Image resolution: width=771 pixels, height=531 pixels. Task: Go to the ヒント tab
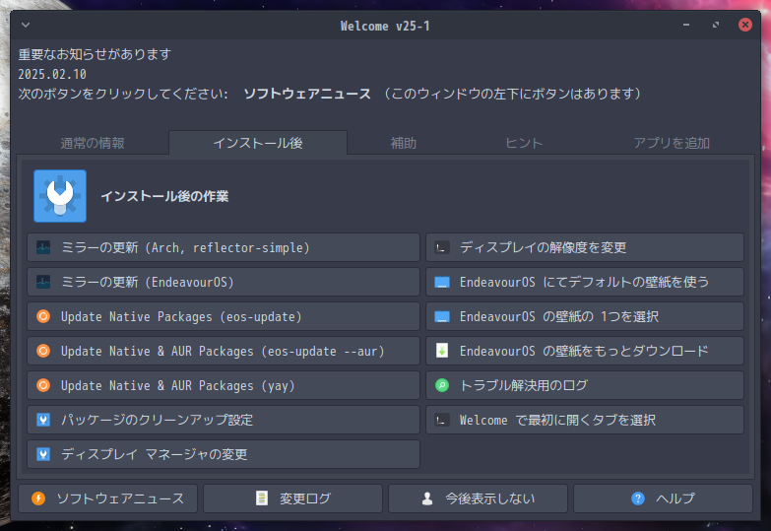(x=524, y=144)
